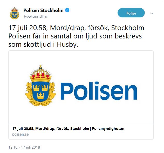Click the Swedish crest in link preview

pyautogui.click(x=40, y=85)
